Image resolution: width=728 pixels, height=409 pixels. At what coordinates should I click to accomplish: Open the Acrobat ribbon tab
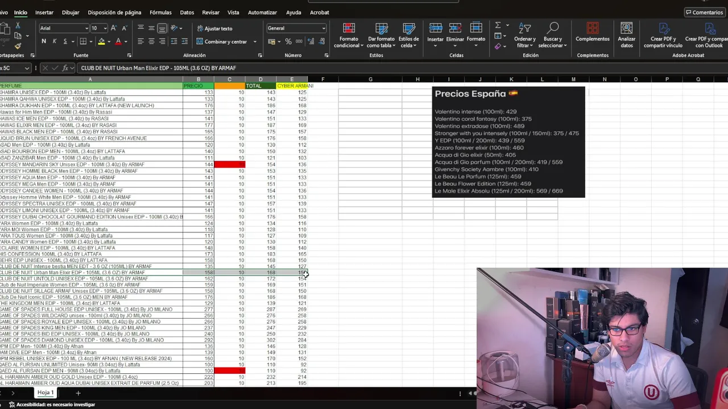319,12
